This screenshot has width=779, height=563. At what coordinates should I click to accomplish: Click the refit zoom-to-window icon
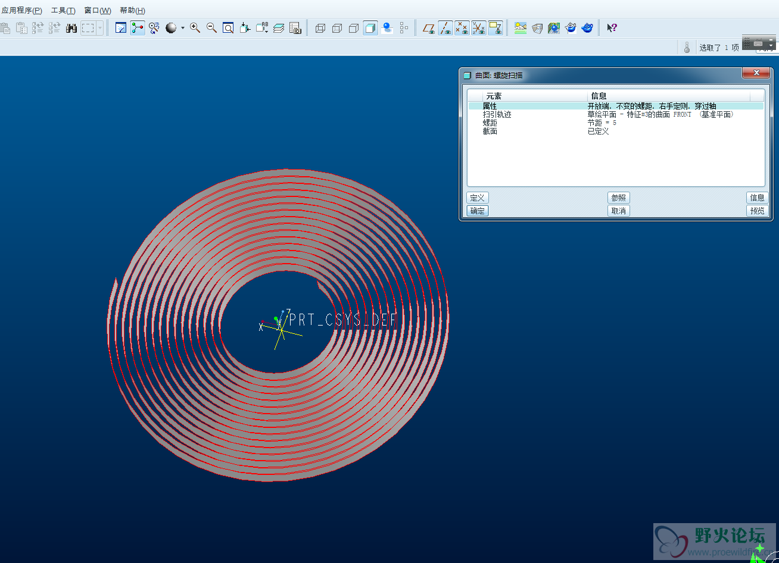point(228,28)
